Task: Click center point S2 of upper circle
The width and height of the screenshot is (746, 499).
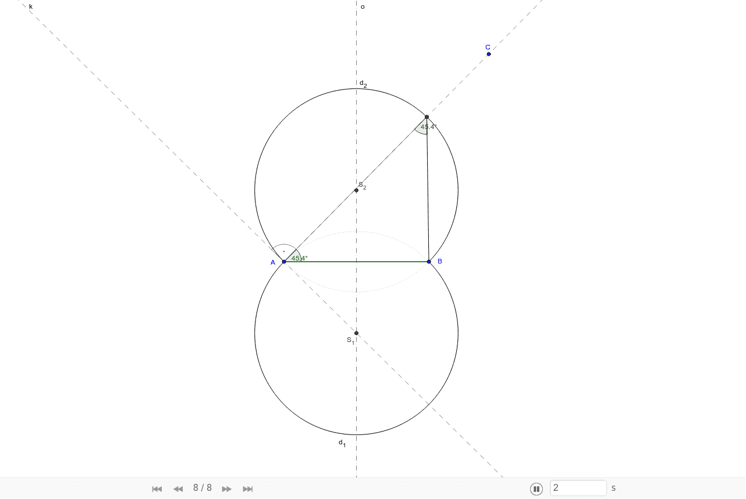Action: coord(356,190)
